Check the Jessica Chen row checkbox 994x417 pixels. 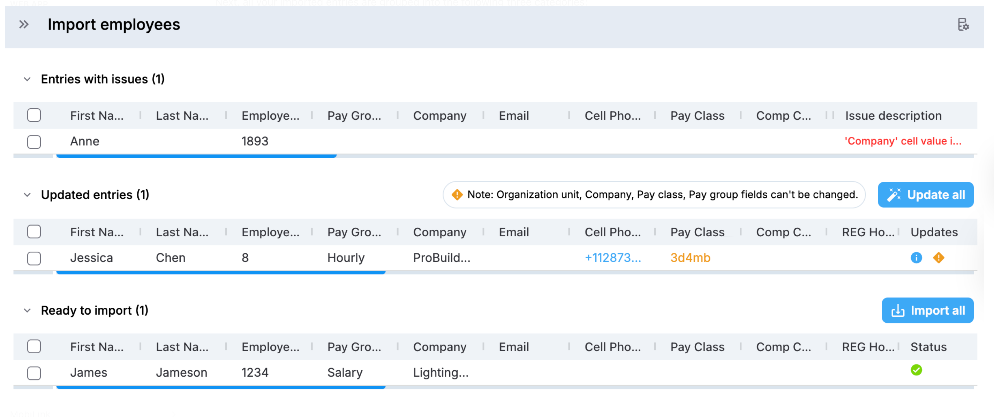(34, 258)
